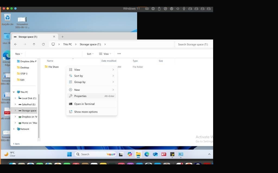Viewport: 278px width, 173px height.
Task: Select Properties in the context menu
Action: pos(92,96)
